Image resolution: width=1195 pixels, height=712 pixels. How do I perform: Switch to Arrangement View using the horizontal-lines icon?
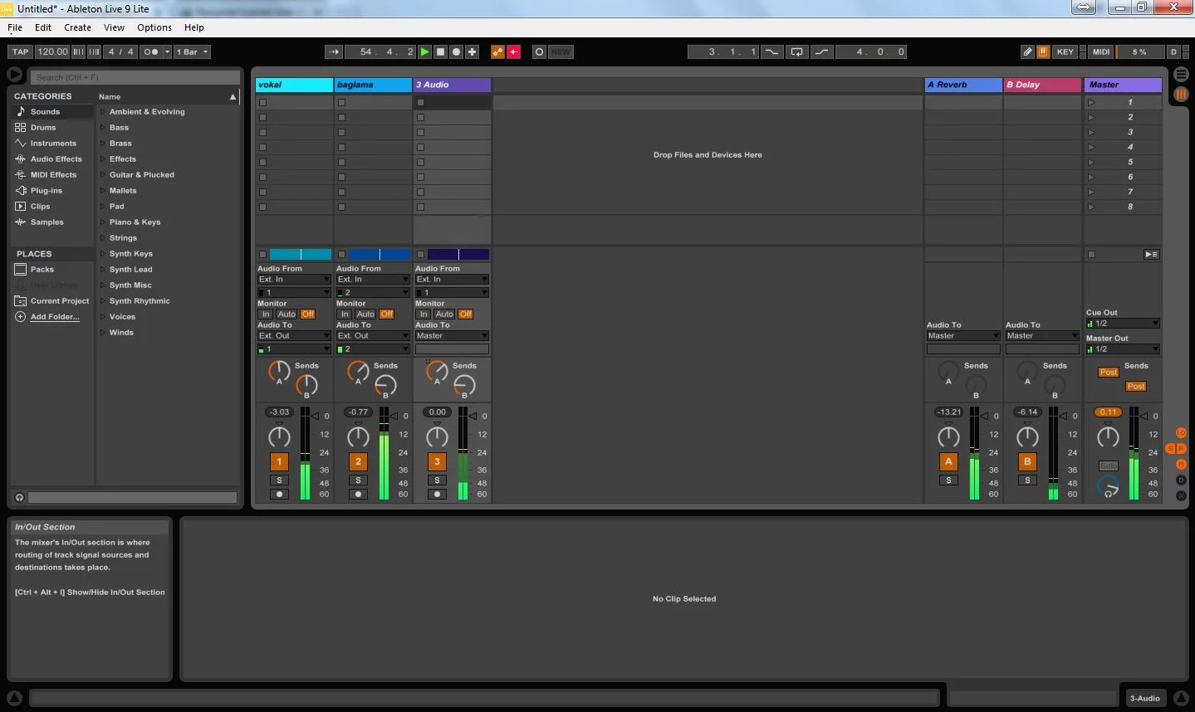click(1181, 75)
